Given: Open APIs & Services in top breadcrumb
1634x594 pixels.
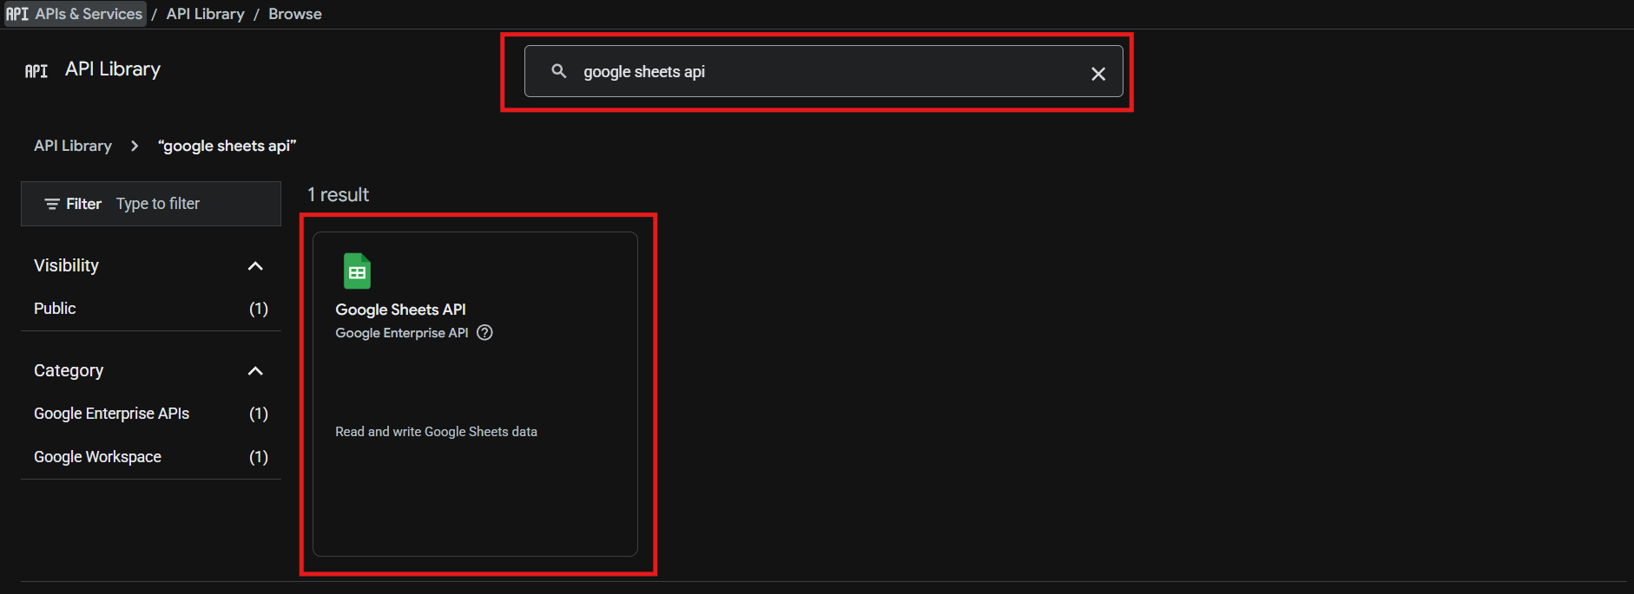Looking at the screenshot, I should (x=75, y=14).
